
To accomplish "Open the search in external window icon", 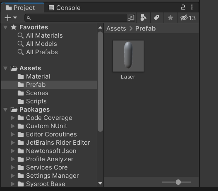I will [x=131, y=18].
